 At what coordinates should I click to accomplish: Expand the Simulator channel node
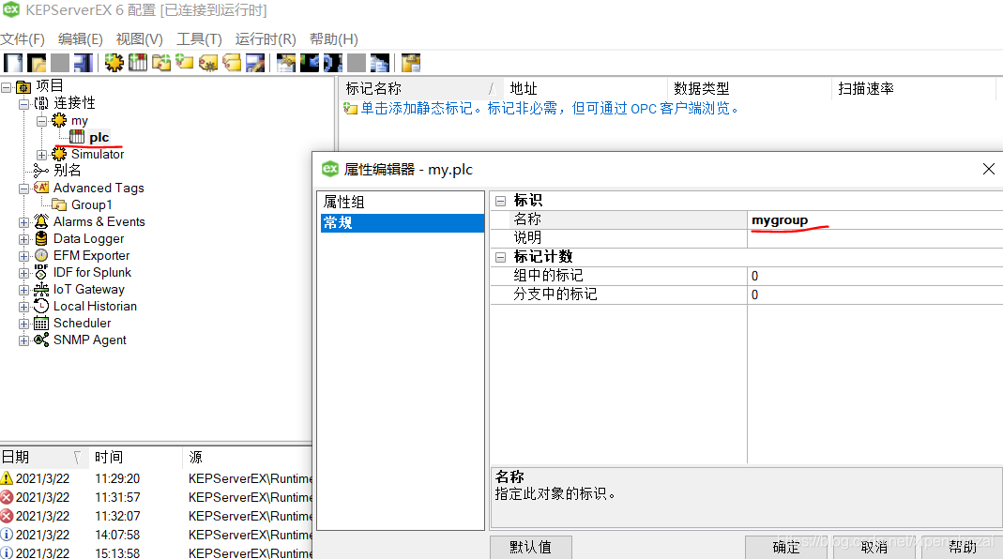41,155
